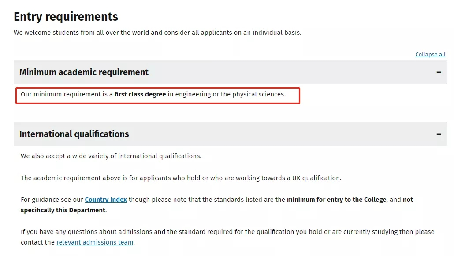Select the bold 'first class degree' text

[x=140, y=94]
